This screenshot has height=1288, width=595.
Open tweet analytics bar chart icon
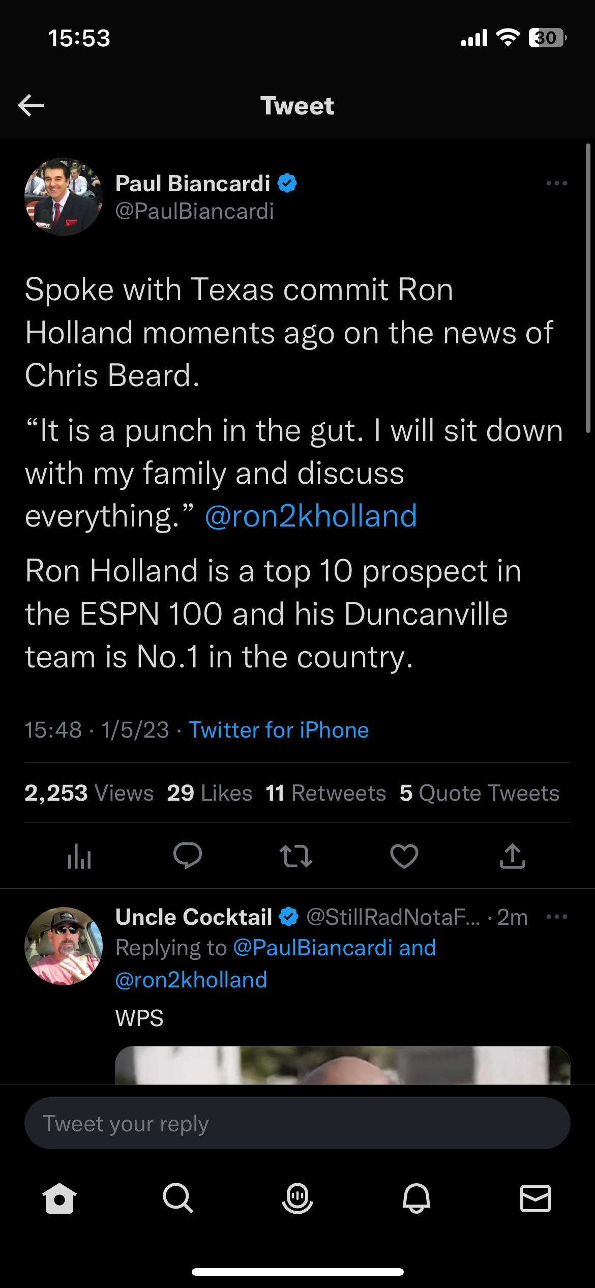click(79, 856)
